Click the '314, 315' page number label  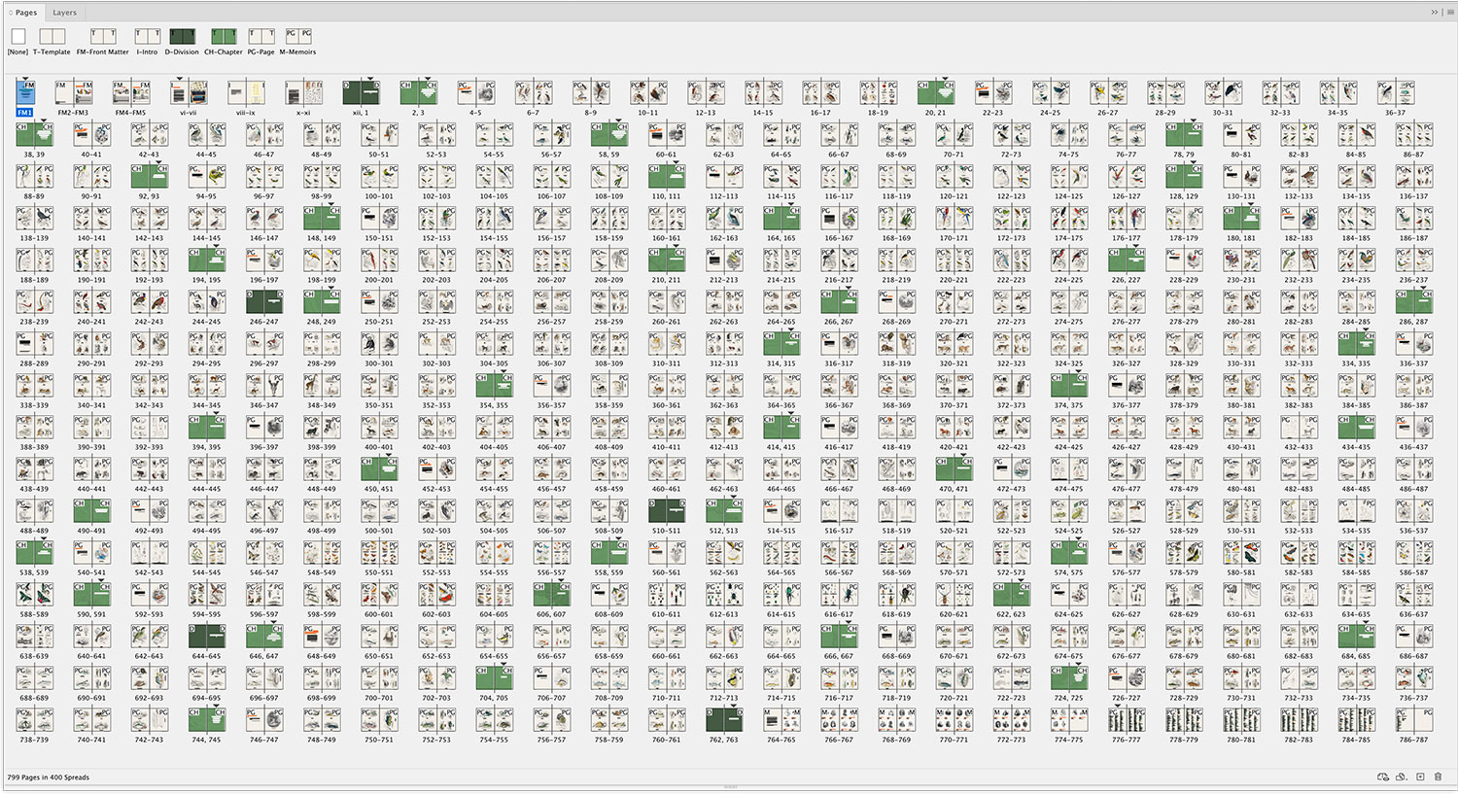781,363
